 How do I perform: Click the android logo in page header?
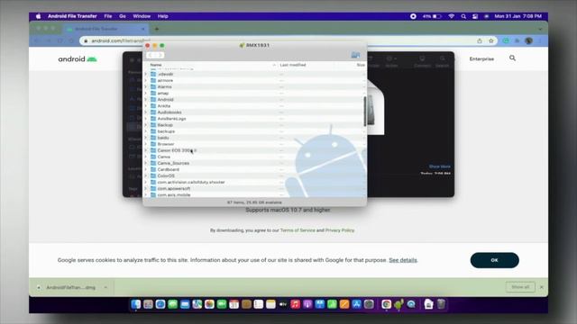tap(78, 58)
